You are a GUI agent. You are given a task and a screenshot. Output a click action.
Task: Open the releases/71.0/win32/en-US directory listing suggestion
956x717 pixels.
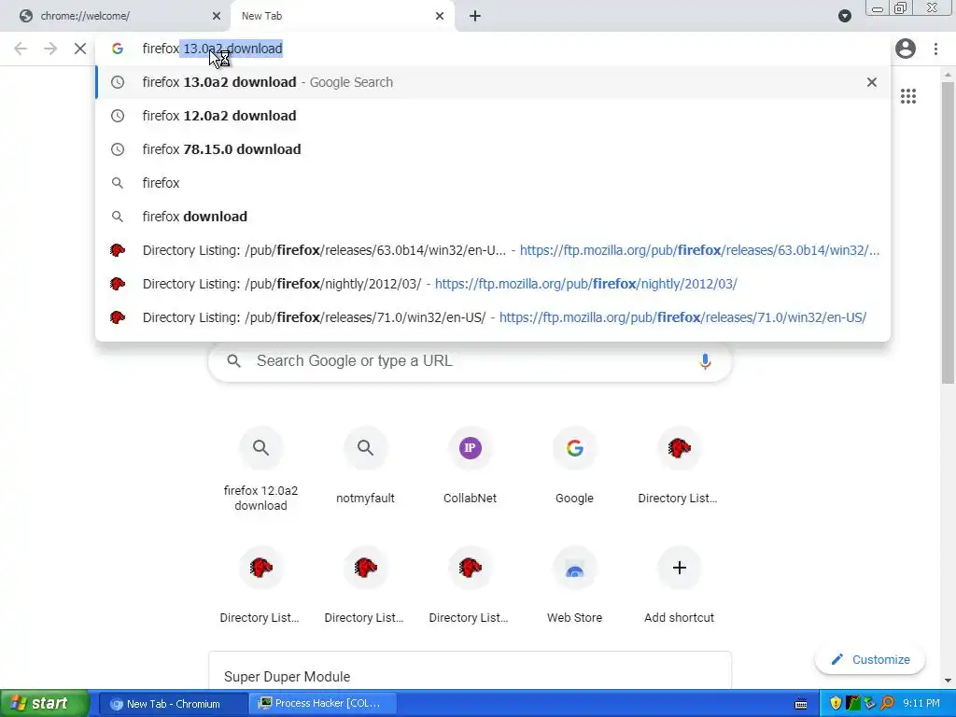click(493, 317)
